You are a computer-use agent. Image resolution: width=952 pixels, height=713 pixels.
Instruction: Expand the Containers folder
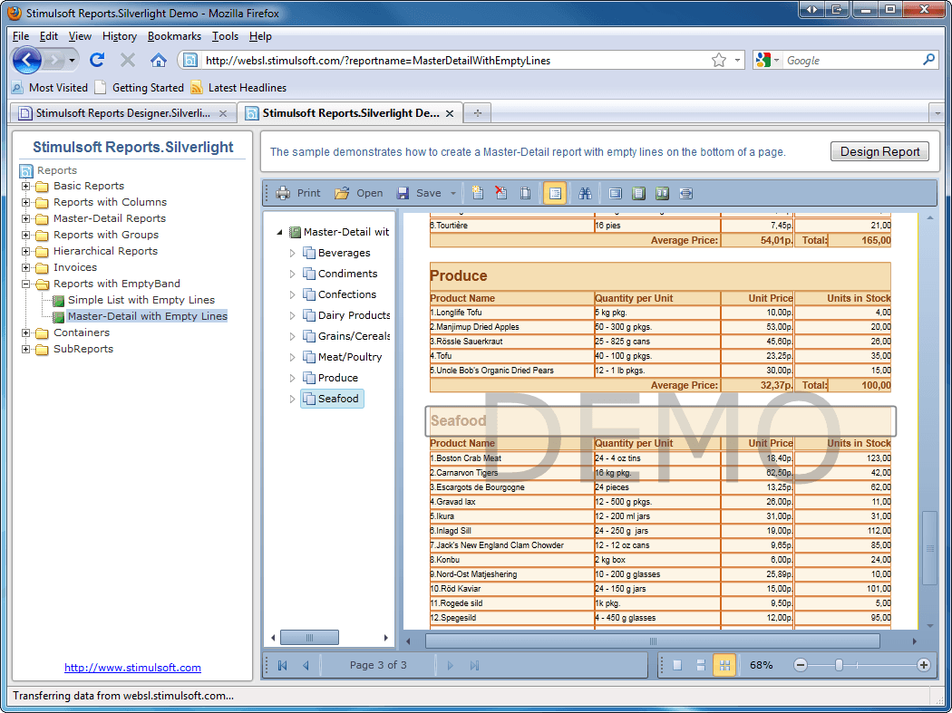25,332
